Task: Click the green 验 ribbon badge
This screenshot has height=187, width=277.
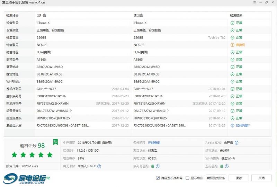Action: tap(55, 142)
